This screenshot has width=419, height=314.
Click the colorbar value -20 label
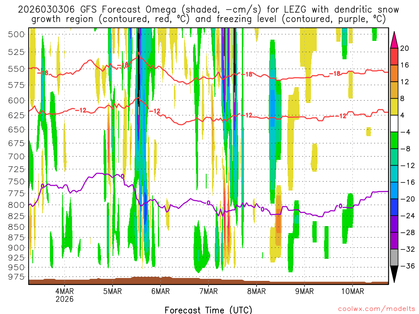tap(408, 199)
